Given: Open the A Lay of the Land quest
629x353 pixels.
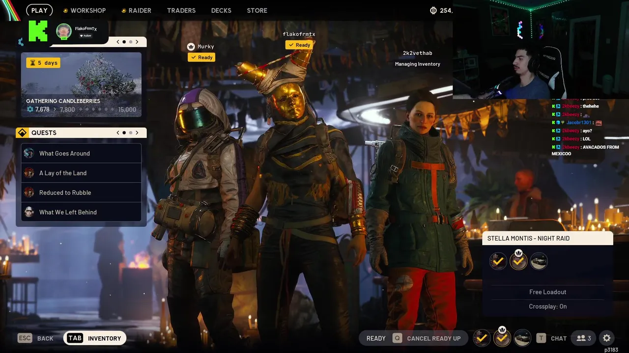Looking at the screenshot, I should point(81,173).
